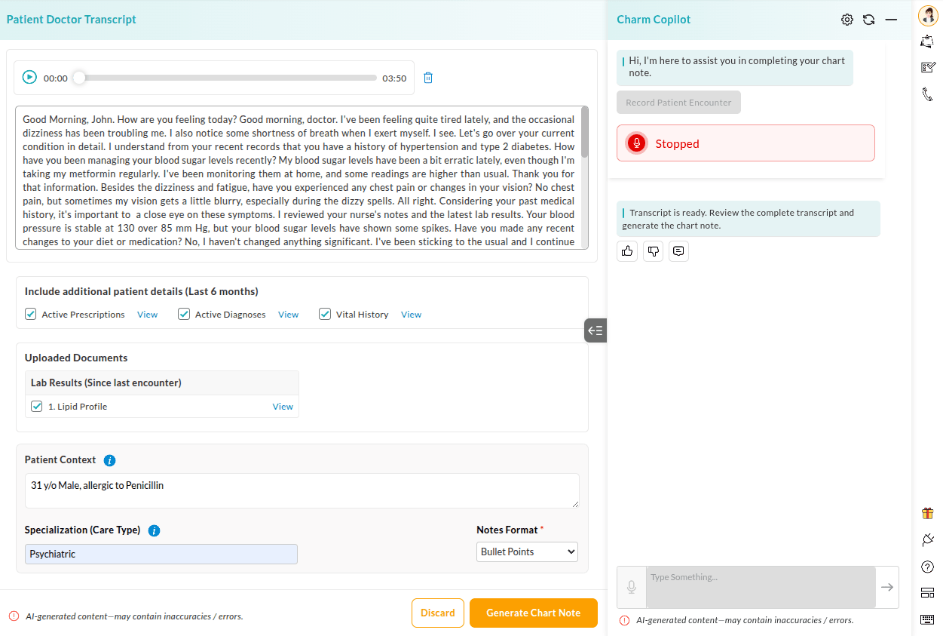The height and width of the screenshot is (636, 943).
Task: Show Specialization info tooltip icon
Action: (x=154, y=530)
